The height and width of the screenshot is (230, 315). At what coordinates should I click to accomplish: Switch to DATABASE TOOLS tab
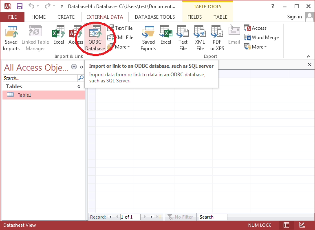click(x=155, y=17)
